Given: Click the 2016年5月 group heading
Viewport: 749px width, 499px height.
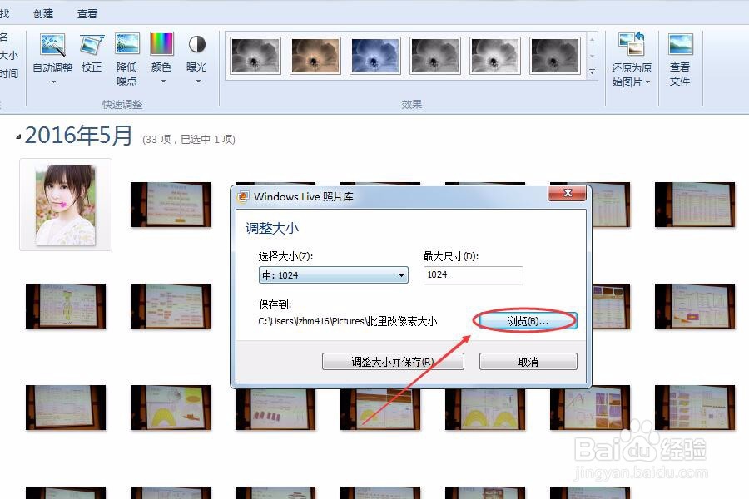Looking at the screenshot, I should click(79, 135).
